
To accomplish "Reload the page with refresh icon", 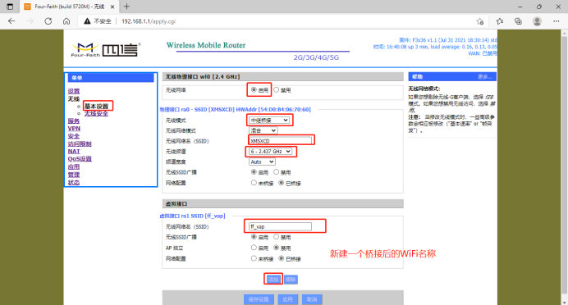I will tap(48, 21).
